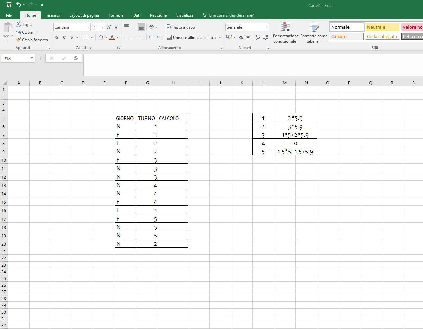
Task: Switch to the Visualizza tab
Action: click(x=185, y=15)
